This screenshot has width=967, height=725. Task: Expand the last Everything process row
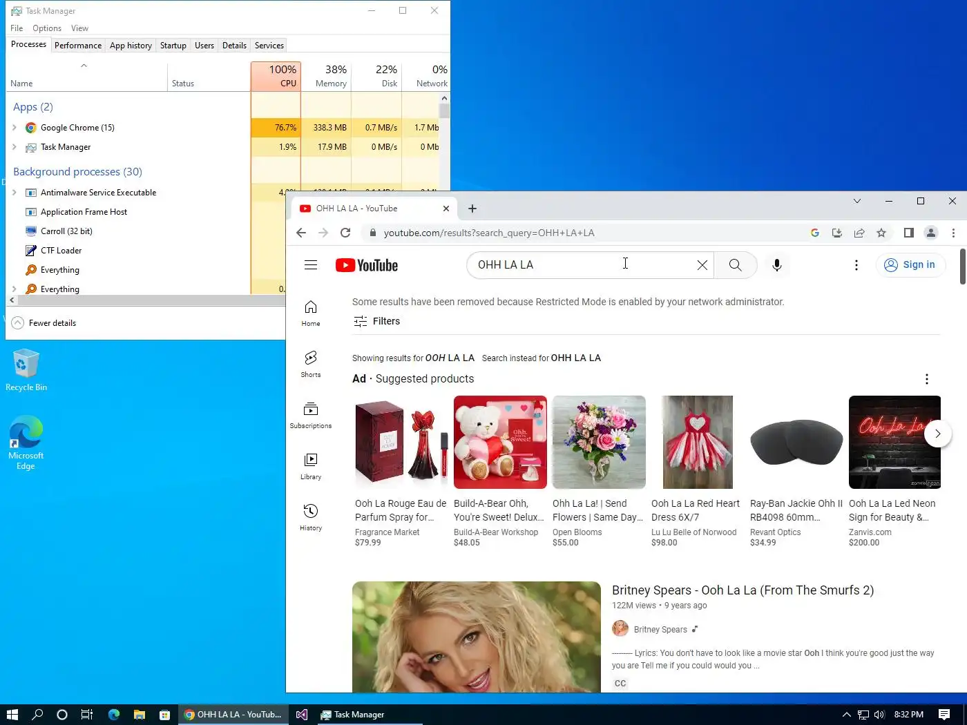click(x=15, y=289)
